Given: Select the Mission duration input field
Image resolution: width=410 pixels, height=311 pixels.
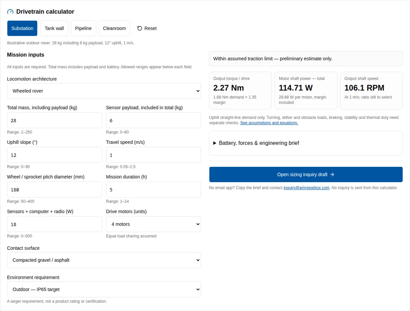Looking at the screenshot, I should tap(153, 190).
